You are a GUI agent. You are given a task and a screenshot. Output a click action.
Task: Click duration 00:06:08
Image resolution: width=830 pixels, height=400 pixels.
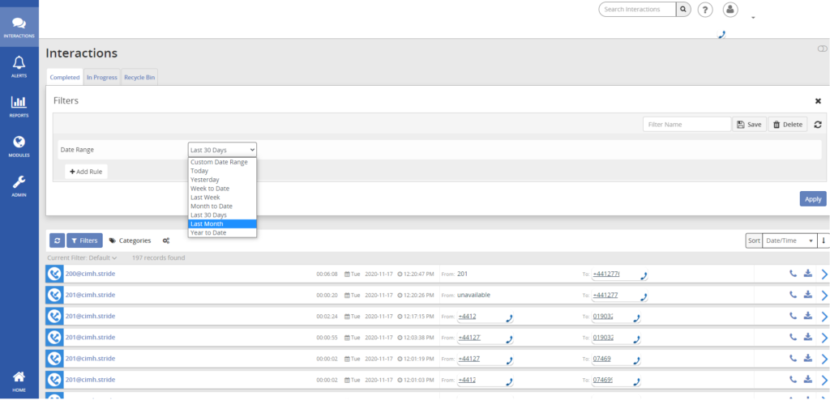pos(327,274)
